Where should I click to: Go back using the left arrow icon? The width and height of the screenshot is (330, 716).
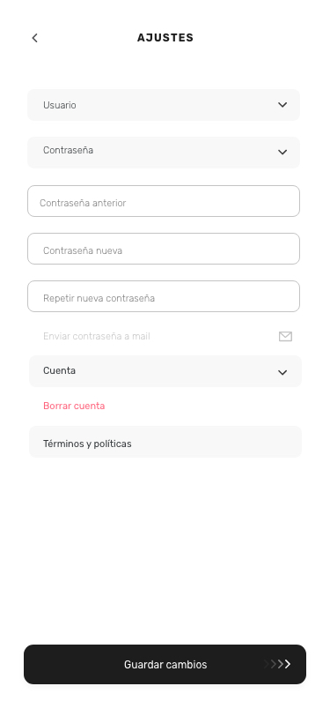[34, 38]
